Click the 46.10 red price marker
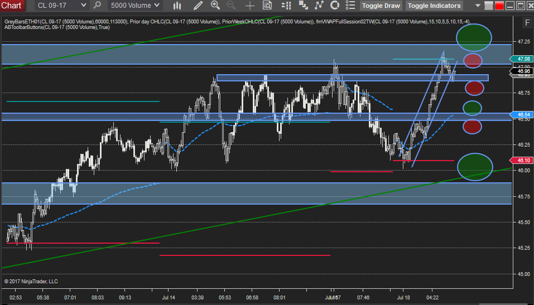The height and width of the screenshot is (305, 534). (x=523, y=161)
